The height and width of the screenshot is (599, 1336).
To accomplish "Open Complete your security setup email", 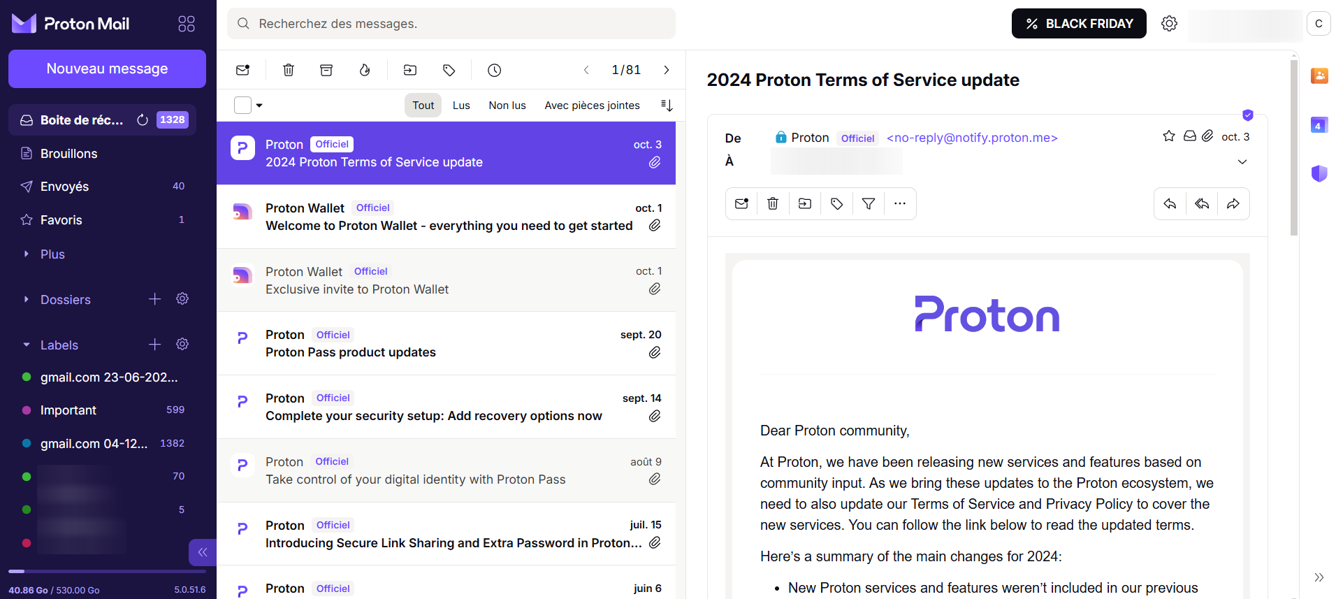I will tap(446, 407).
